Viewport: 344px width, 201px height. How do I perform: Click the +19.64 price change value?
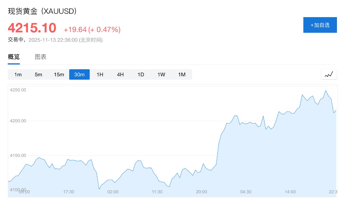pyautogui.click(x=75, y=30)
